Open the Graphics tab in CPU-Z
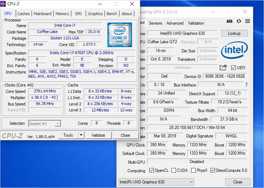 click(x=95, y=14)
